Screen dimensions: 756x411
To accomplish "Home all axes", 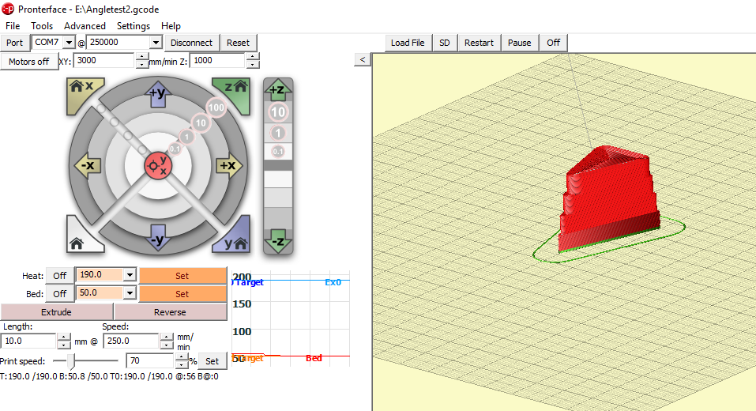I will tap(82, 237).
